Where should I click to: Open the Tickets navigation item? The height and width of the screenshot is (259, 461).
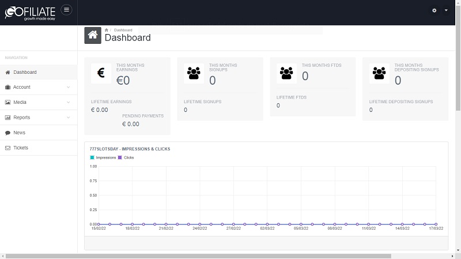(39, 148)
